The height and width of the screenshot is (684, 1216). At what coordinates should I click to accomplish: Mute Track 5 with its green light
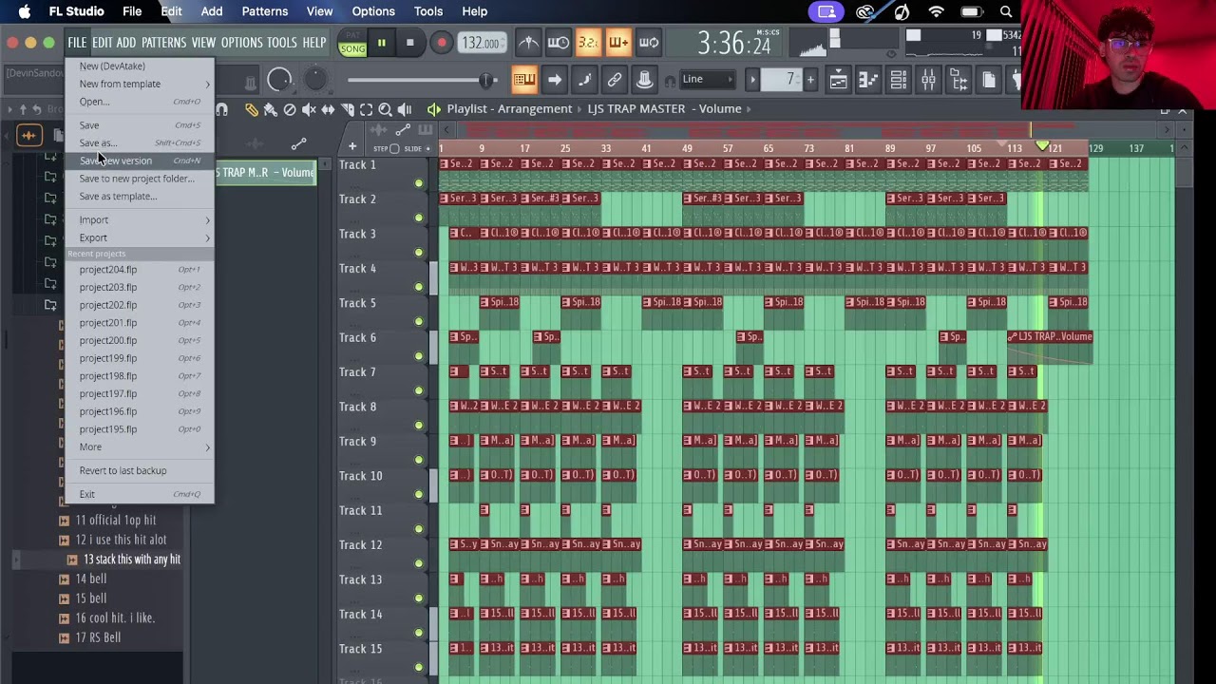coord(419,321)
